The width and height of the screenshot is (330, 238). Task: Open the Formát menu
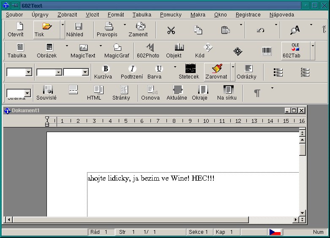click(x=116, y=14)
